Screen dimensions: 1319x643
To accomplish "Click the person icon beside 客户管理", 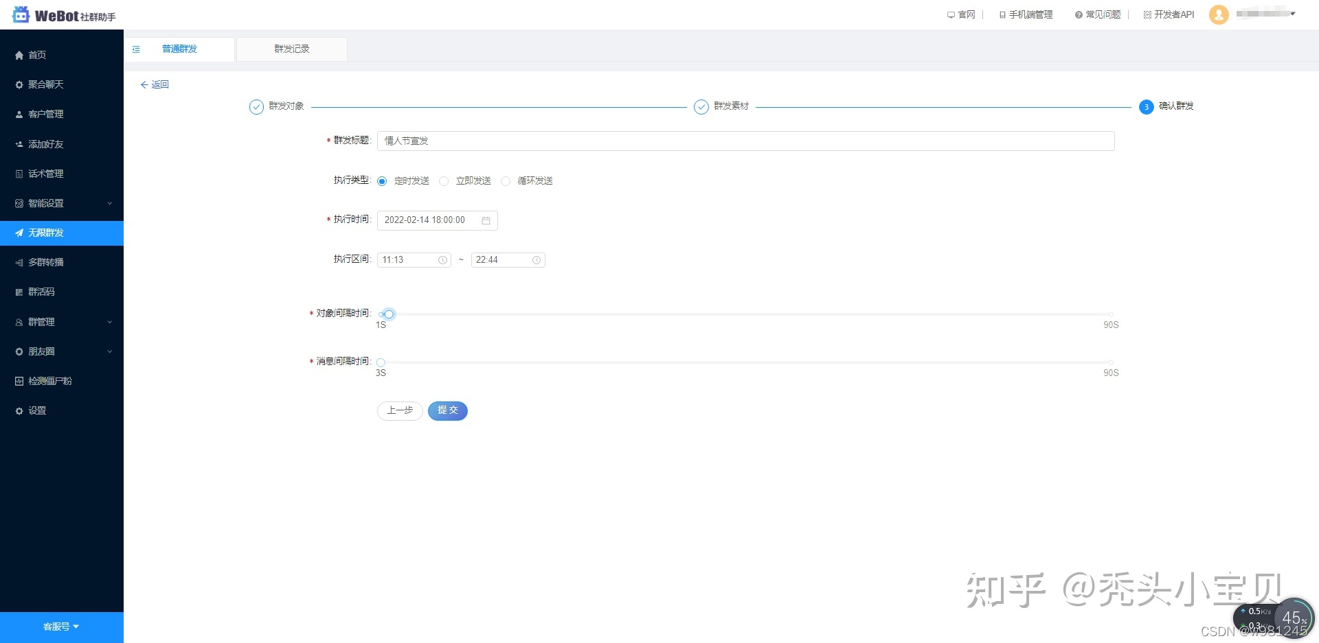I will click(x=19, y=115).
